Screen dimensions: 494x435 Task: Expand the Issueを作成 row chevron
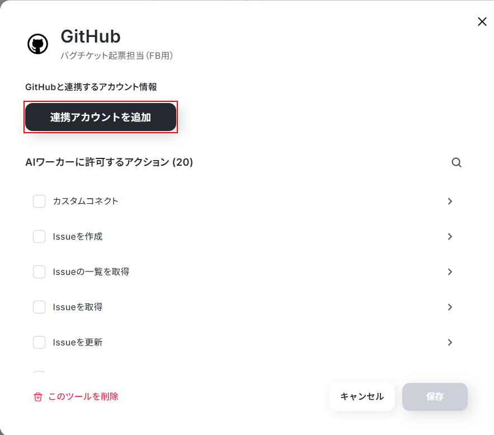click(450, 236)
